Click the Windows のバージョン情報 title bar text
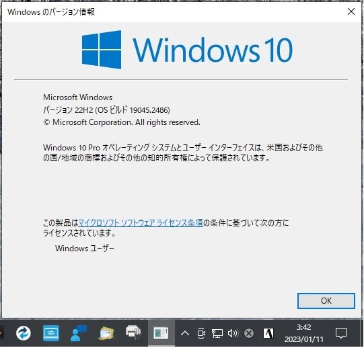364x348 pixels. coord(51,12)
